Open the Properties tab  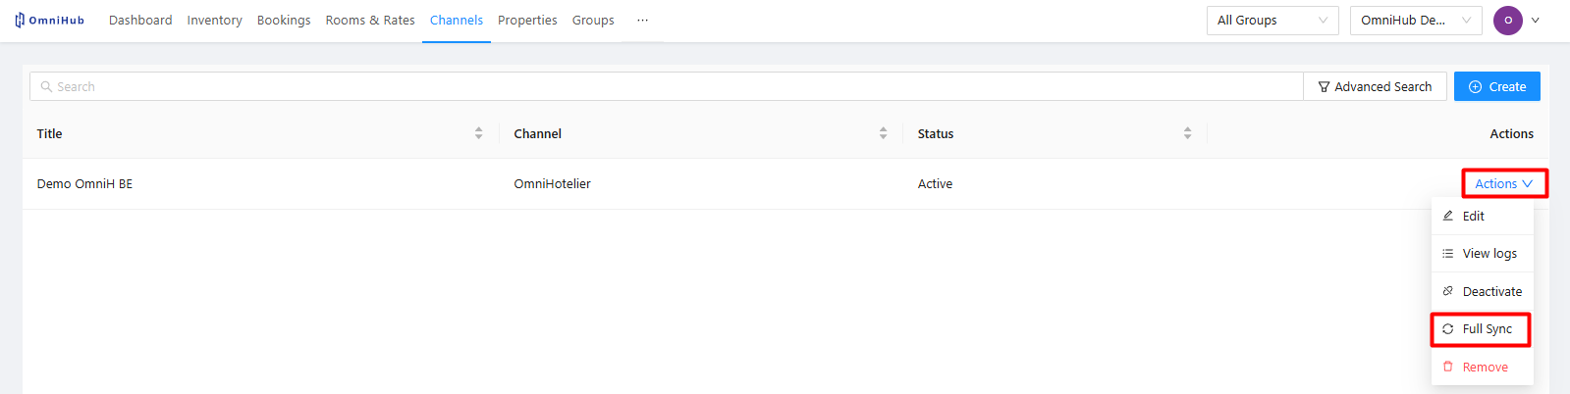(x=527, y=20)
